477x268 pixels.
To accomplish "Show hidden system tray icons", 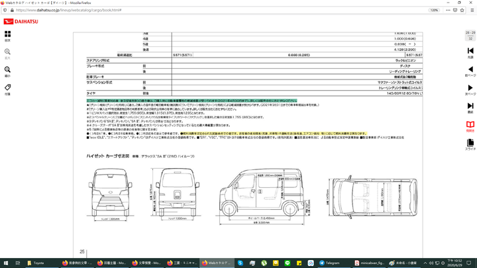I will [x=425, y=263].
